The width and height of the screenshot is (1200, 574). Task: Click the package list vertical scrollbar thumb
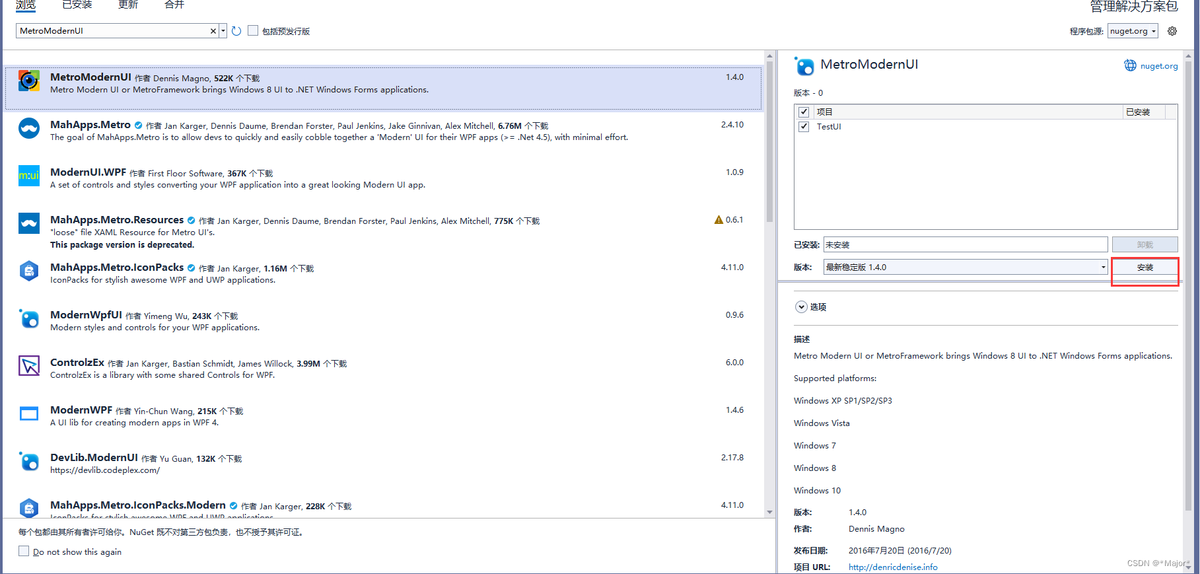point(769,142)
